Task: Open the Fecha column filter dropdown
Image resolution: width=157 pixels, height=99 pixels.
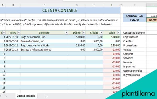Action: click(19, 33)
